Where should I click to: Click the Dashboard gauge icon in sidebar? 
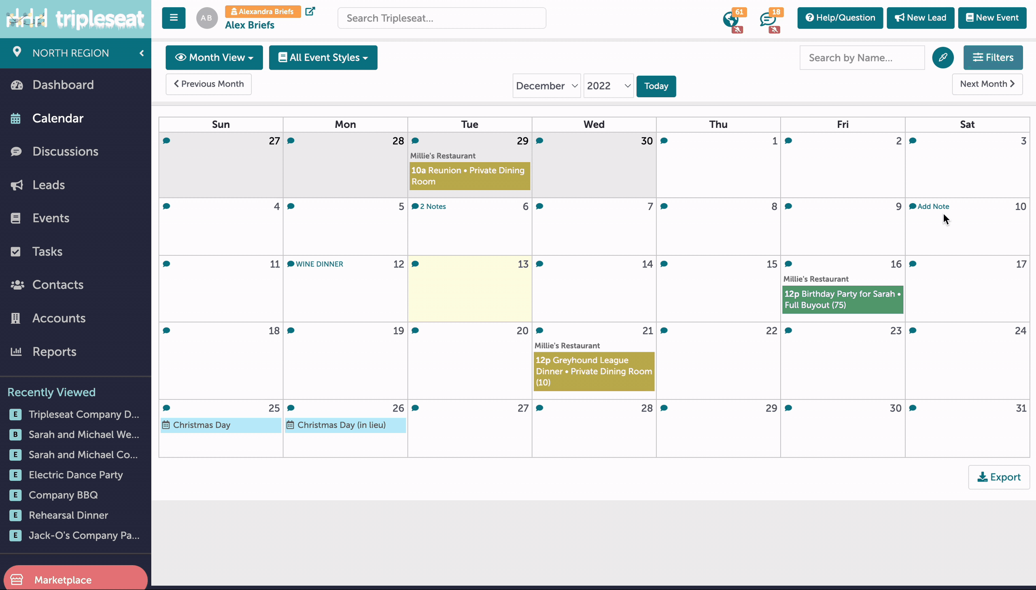[x=17, y=85]
